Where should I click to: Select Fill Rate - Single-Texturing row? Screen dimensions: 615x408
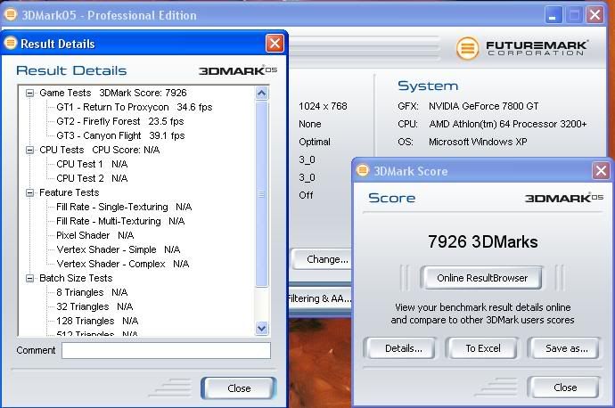click(124, 207)
